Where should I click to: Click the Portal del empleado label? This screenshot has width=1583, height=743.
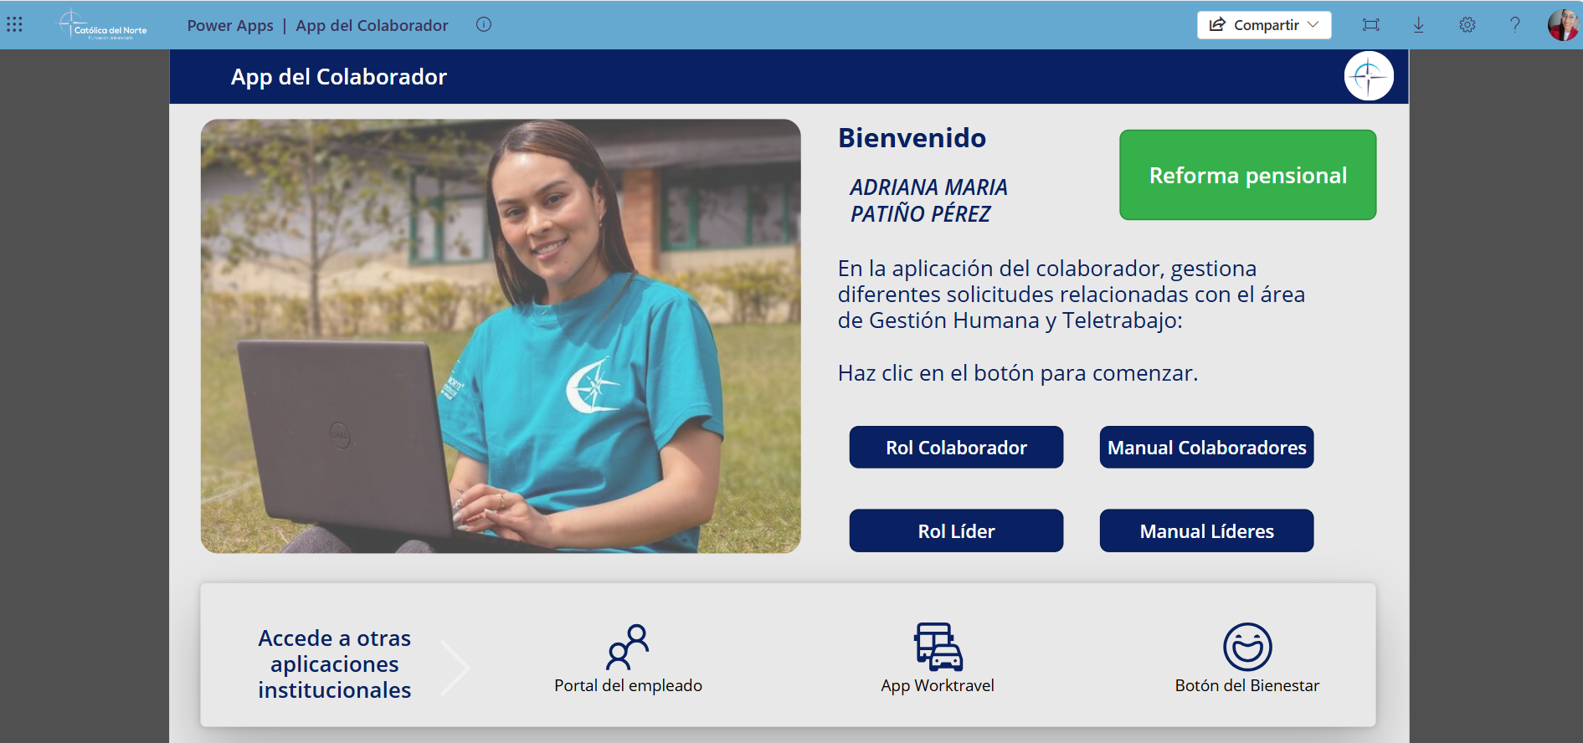coord(628,685)
